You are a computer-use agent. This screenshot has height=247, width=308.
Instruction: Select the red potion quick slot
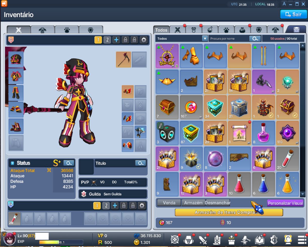(x=14, y=218)
